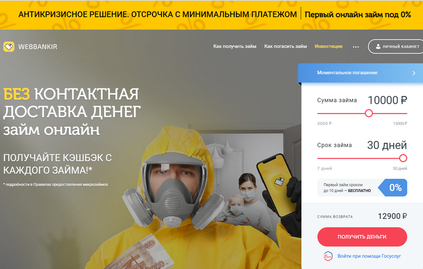The height and width of the screenshot is (269, 423).
Task: Click the ПОЛУЧИТЬ ДЕНЬГИ button
Action: (x=362, y=237)
